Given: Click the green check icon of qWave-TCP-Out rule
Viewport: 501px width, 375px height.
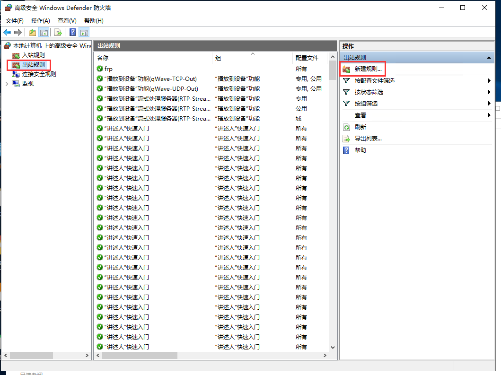Looking at the screenshot, I should [x=100, y=78].
